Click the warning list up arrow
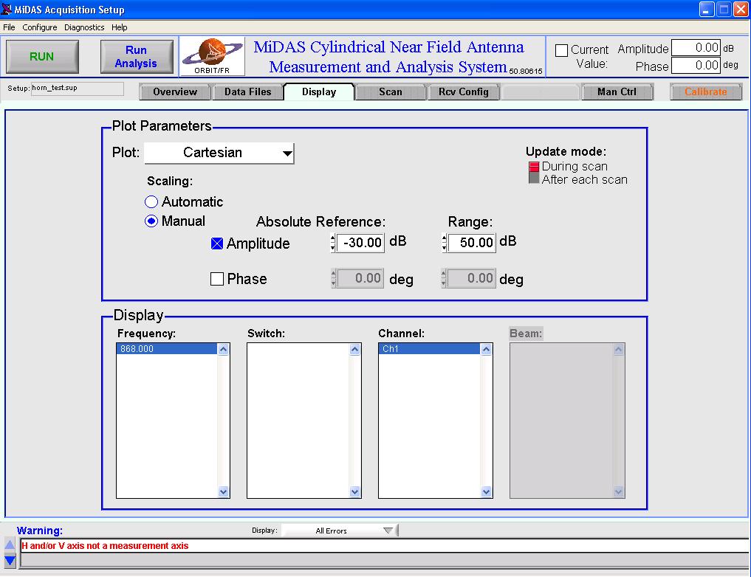Viewport: 751px width, 577px height. click(x=10, y=545)
